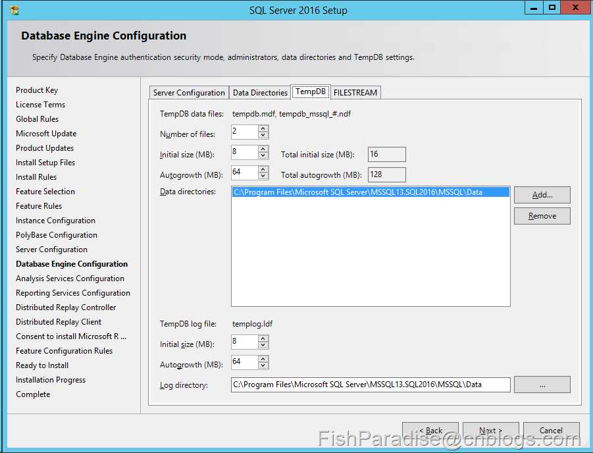Cancel the SQL Server setup
The image size is (593, 453).
(x=551, y=431)
